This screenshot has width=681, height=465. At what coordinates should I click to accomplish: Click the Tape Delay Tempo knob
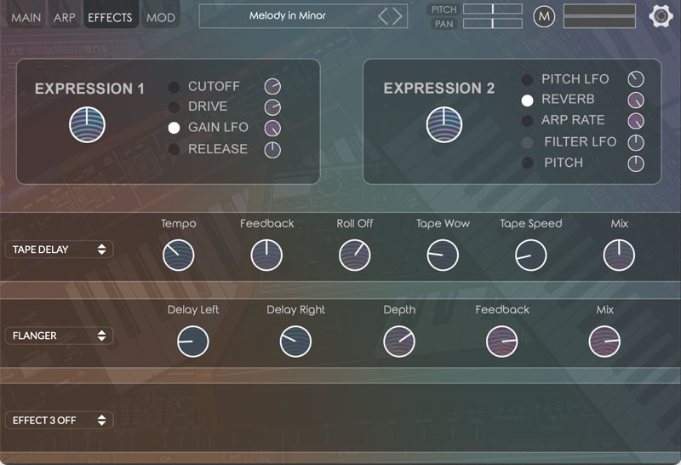(x=179, y=255)
